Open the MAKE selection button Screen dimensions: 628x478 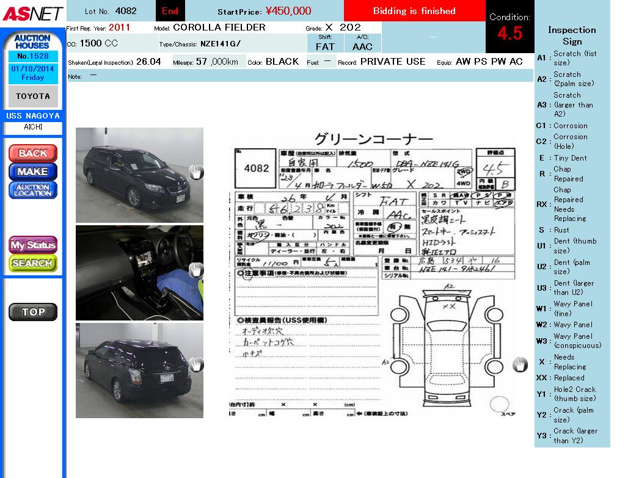point(33,172)
